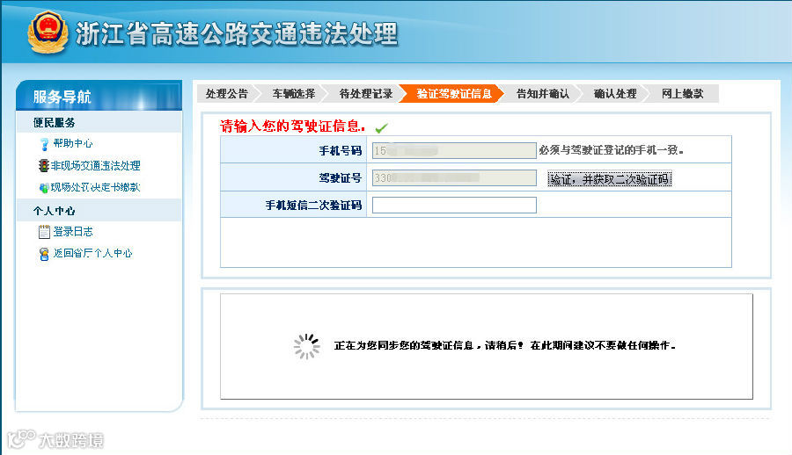Click the 服务导航 sidebar header
Viewport: 792px width, 455px height.
click(99, 97)
